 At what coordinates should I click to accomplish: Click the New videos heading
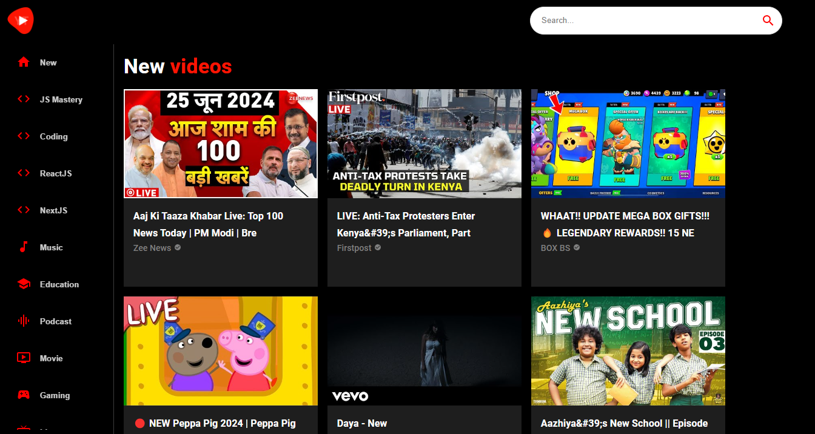[x=178, y=66]
